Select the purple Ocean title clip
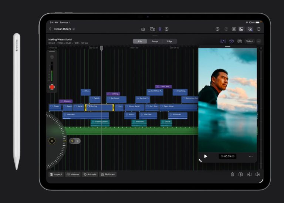 click(66, 101)
